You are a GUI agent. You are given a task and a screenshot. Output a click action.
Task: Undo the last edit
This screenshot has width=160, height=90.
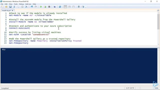(32, 7)
